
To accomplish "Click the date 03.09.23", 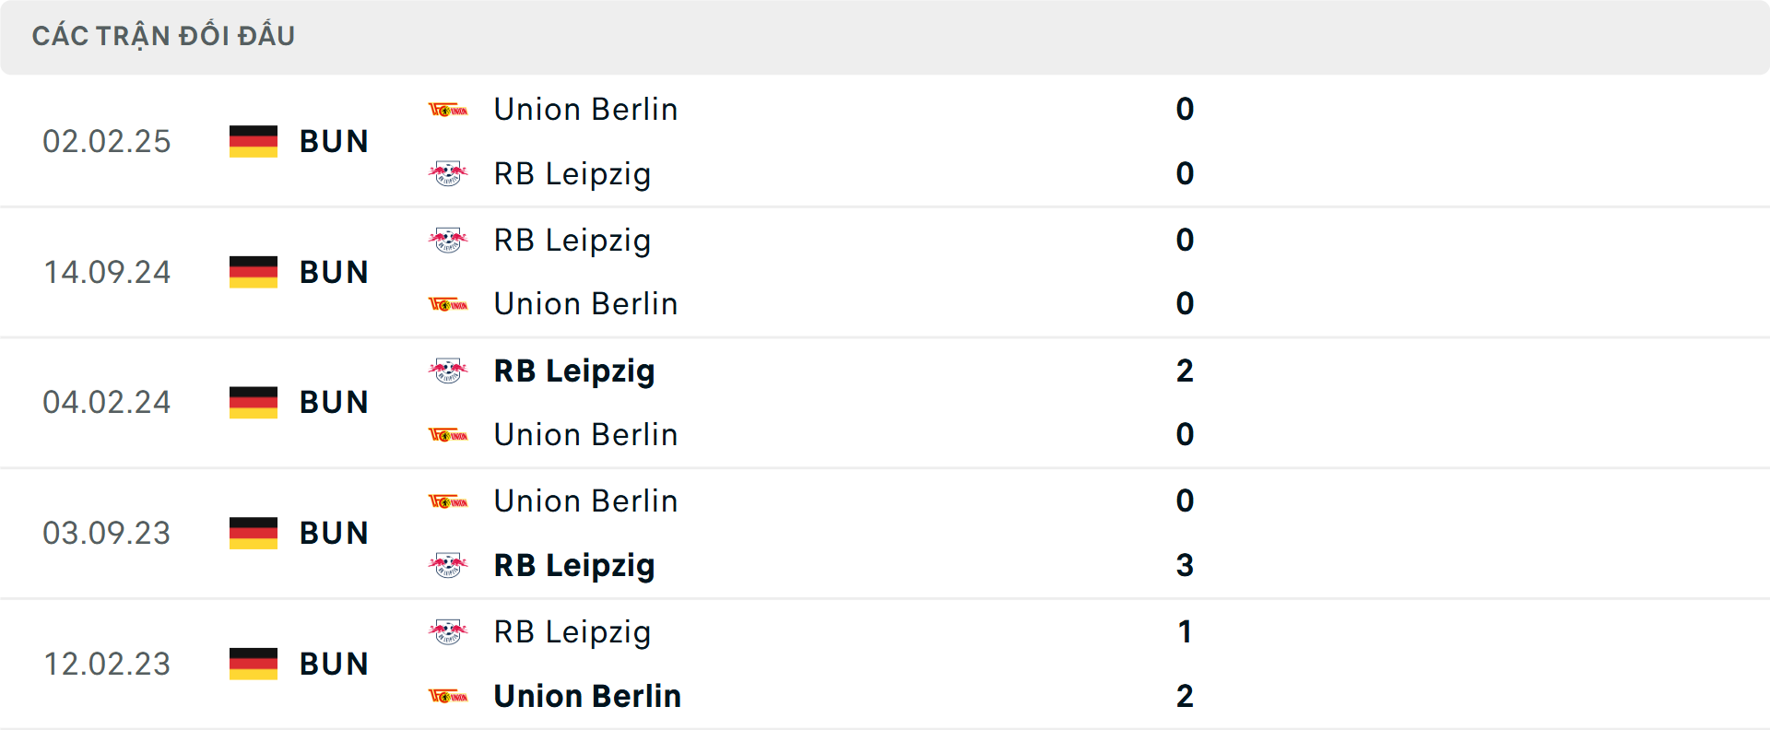I will (107, 532).
